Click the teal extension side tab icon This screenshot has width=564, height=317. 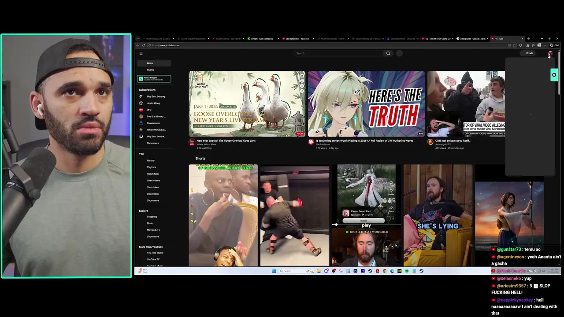tap(554, 75)
